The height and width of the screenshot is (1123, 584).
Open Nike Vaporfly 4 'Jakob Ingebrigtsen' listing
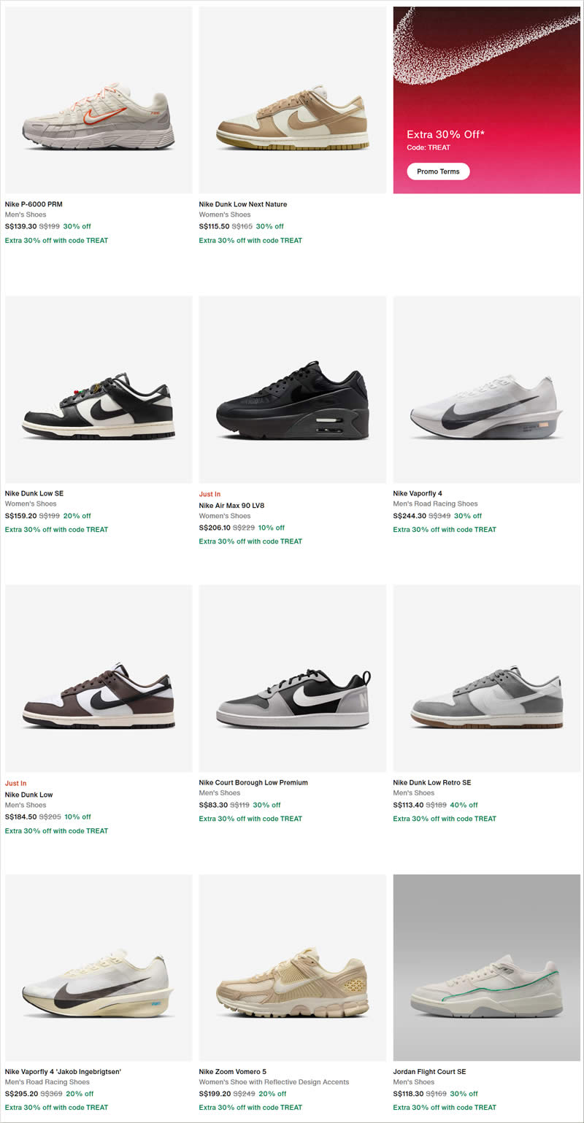(64, 1071)
